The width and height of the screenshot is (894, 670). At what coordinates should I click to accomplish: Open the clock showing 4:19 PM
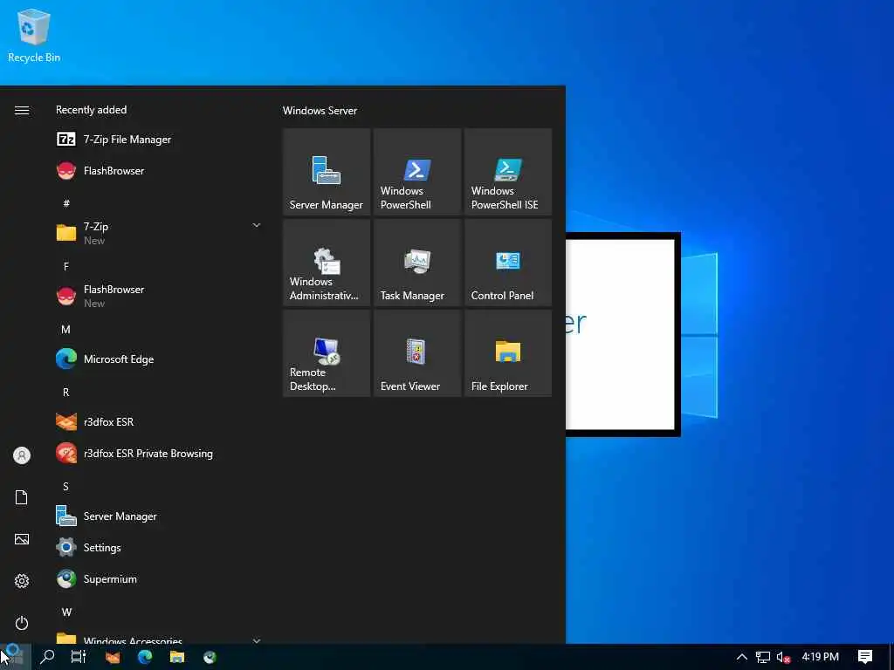coord(820,657)
